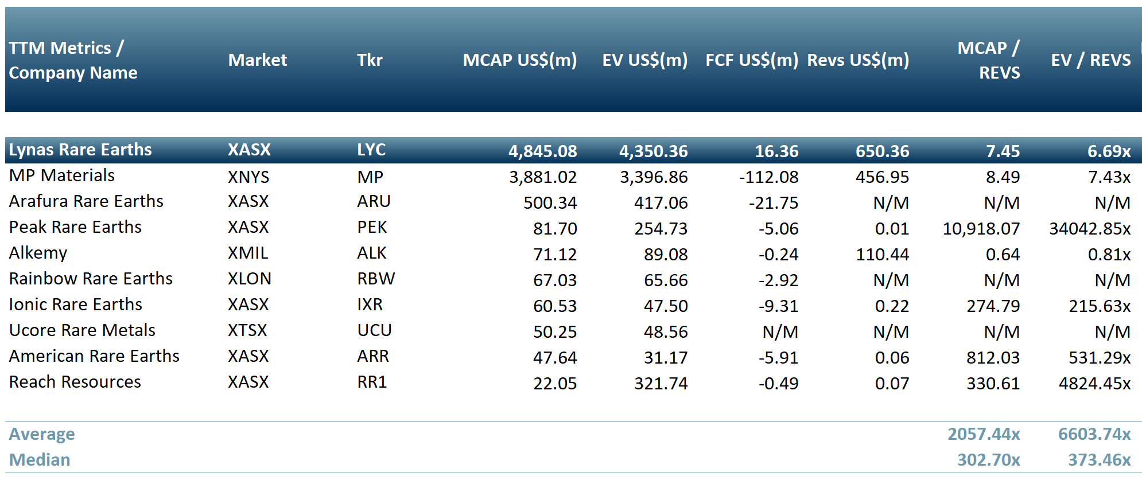
Task: Select the Rainbow Rare Earths name cell
Action: click(x=91, y=279)
